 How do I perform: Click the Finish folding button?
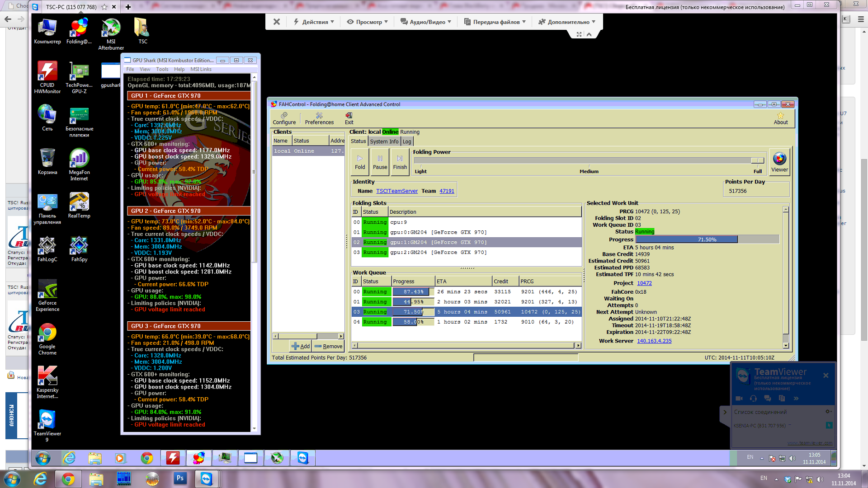pos(400,162)
